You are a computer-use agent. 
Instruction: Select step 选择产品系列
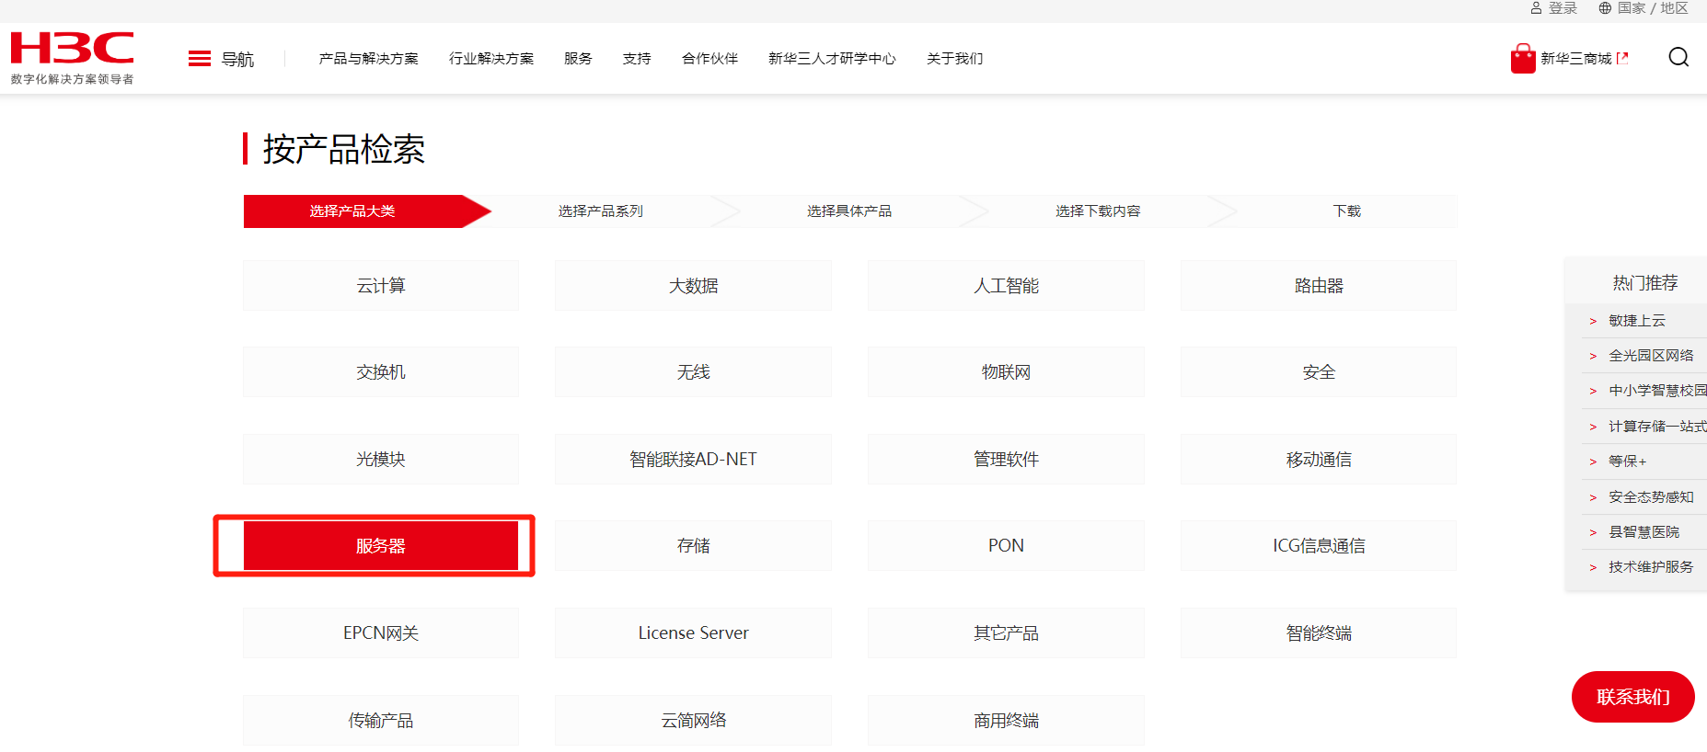[x=601, y=211]
